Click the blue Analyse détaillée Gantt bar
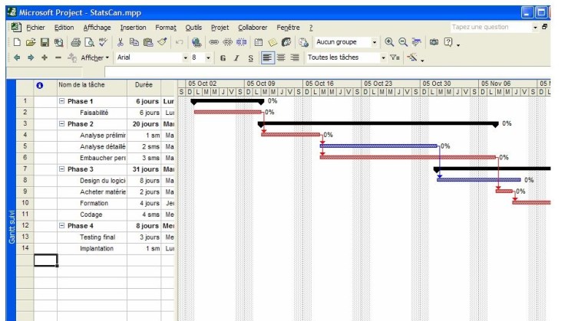The image size is (568, 321). click(x=378, y=146)
